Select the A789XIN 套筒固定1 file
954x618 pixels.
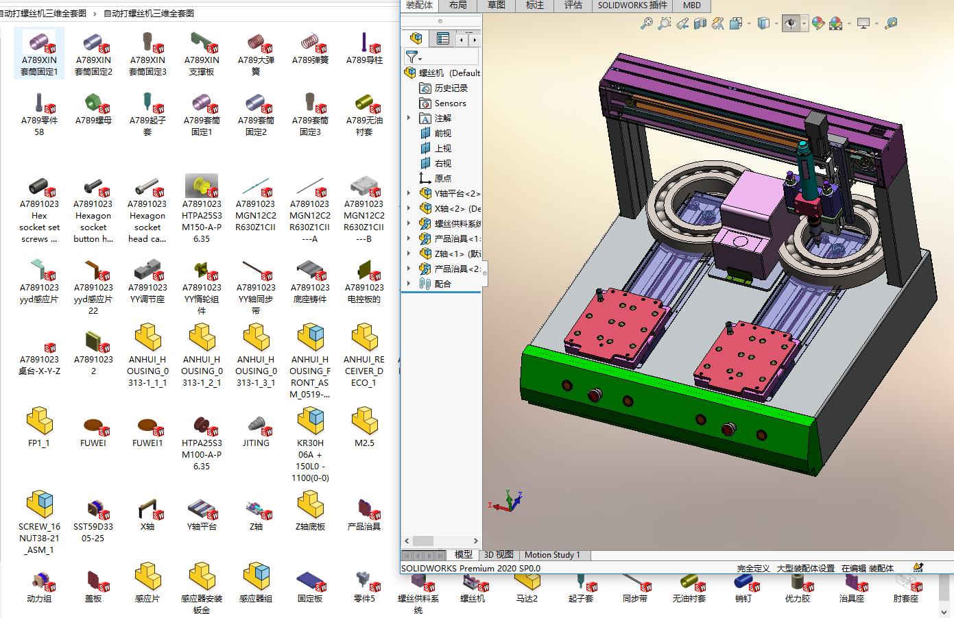point(39,53)
